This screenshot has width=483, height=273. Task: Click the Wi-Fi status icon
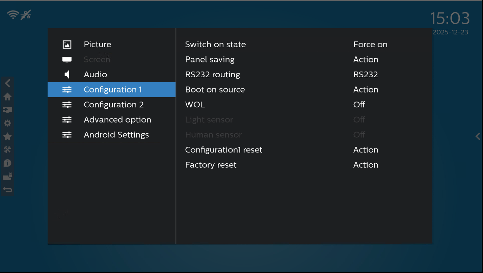[13, 15]
